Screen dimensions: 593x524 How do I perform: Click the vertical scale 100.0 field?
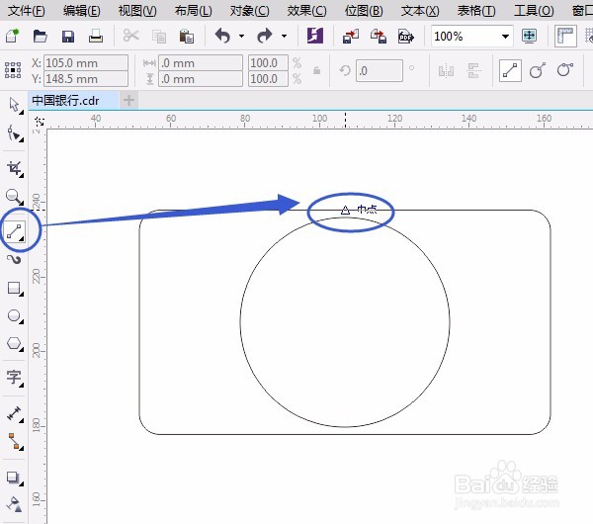(268, 79)
